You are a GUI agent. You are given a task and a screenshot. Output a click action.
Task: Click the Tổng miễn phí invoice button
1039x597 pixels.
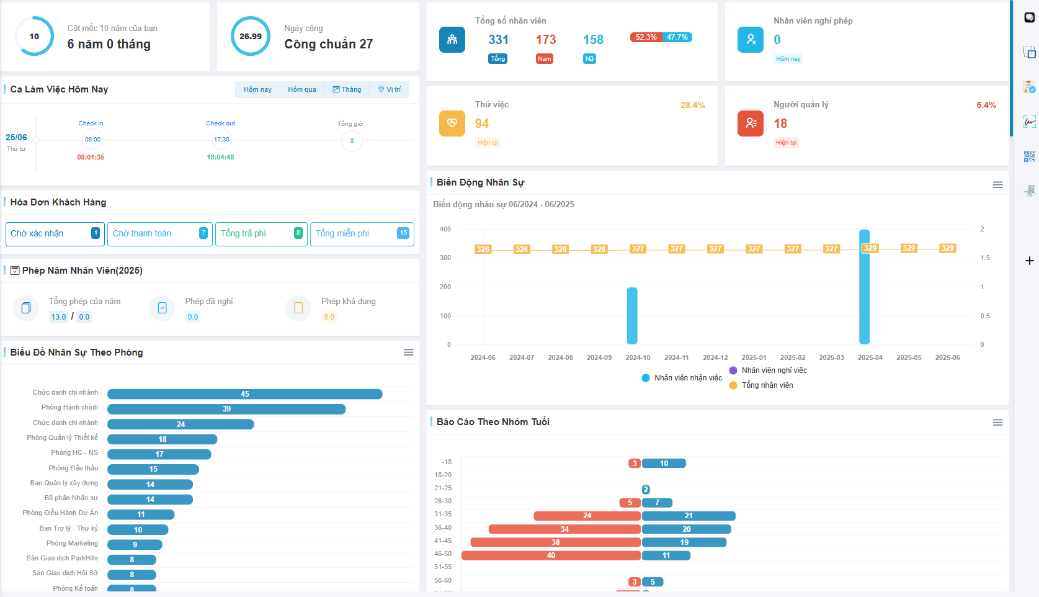[x=362, y=234]
